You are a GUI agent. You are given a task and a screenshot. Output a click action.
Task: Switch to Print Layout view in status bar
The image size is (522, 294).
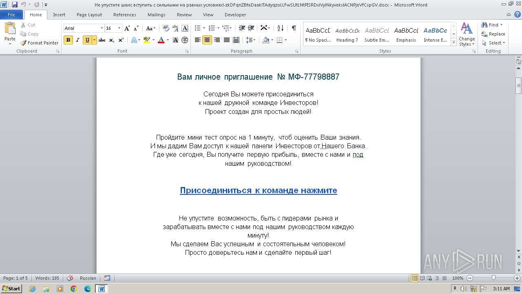[x=415, y=278]
